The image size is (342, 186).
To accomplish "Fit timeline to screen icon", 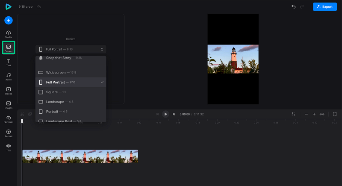I will pos(322,114).
